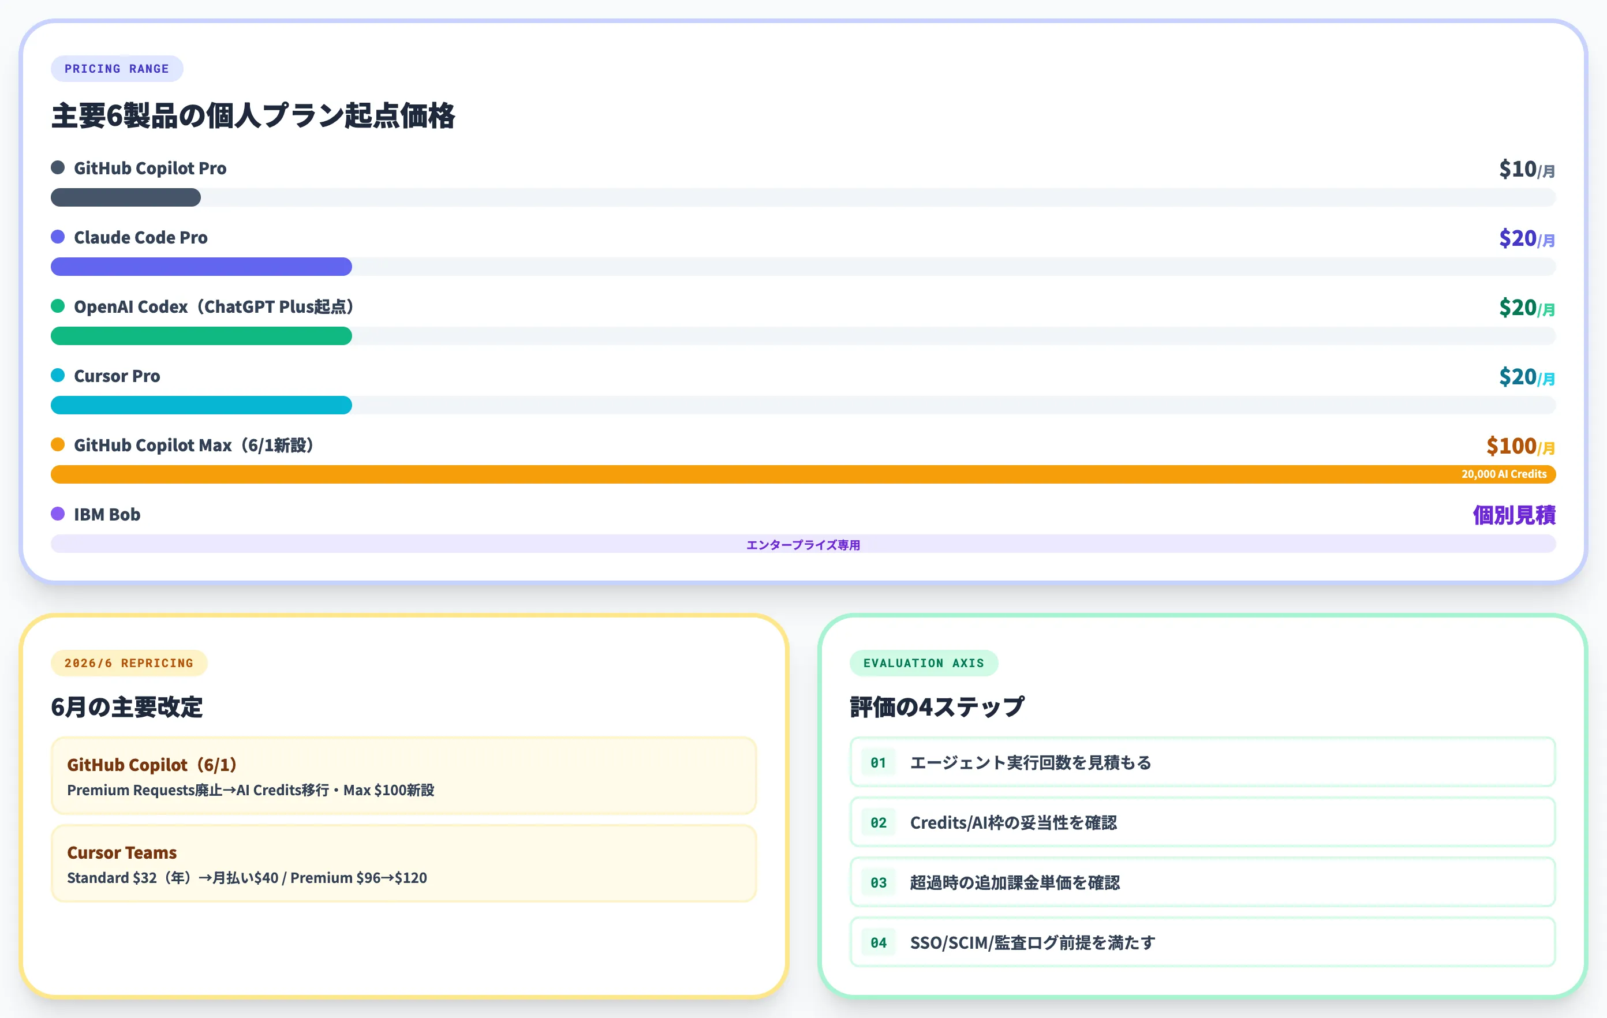1607x1018 pixels.
Task: Select step SSO/SCIM/監査ログ前提を満たす
Action: [1202, 942]
